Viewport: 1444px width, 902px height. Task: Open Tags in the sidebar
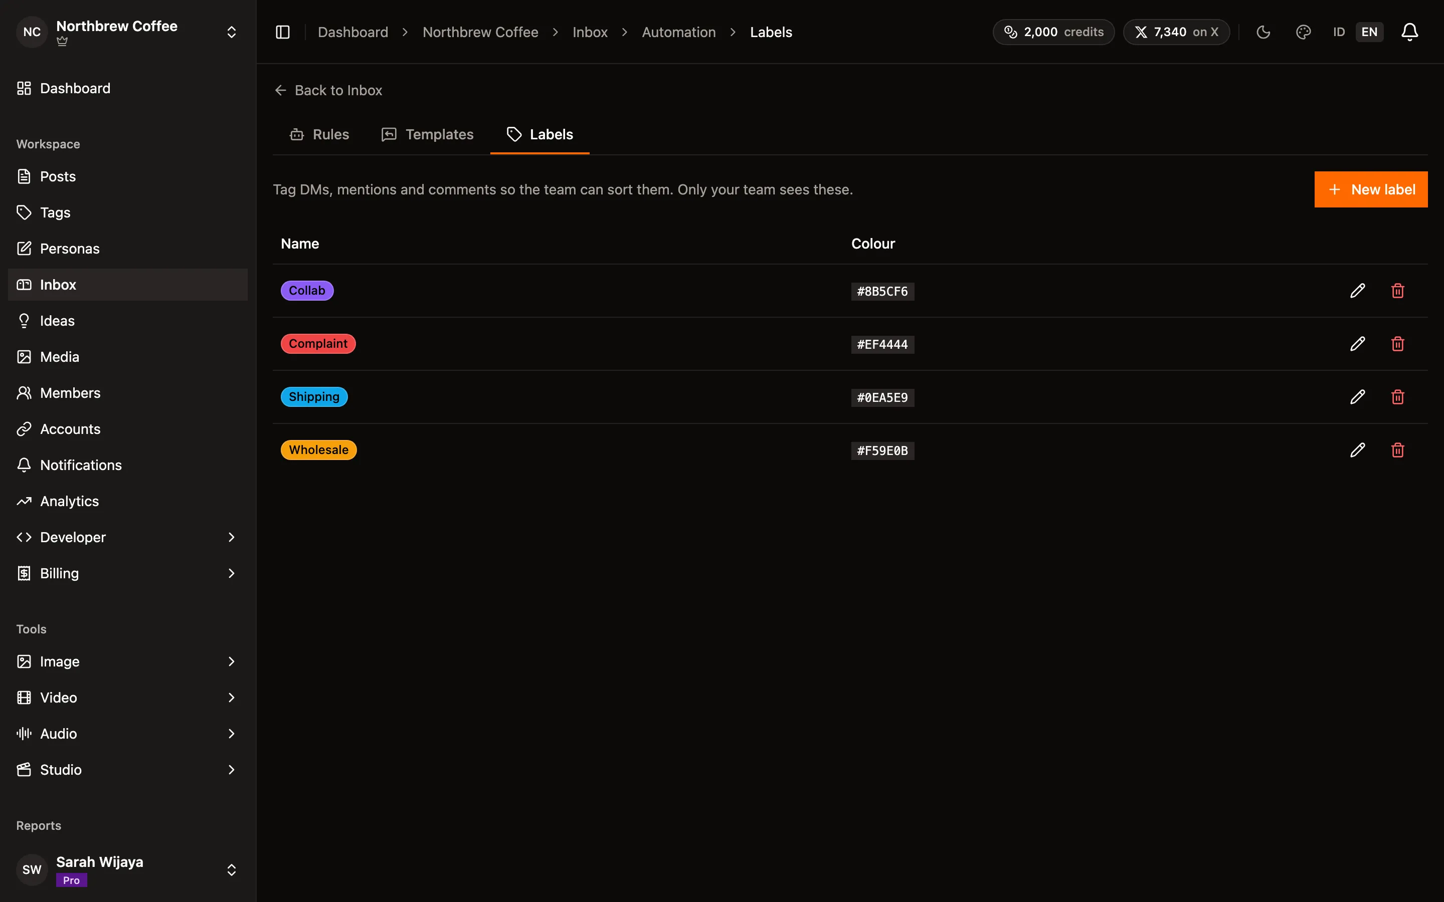128,212
